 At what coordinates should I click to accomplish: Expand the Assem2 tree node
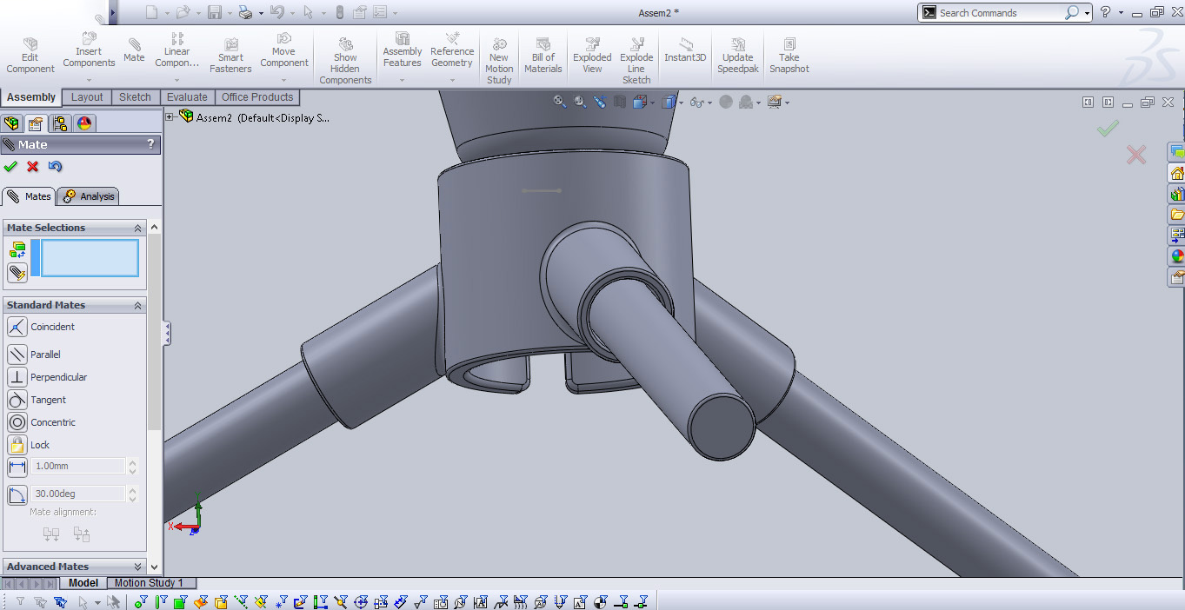[170, 116]
